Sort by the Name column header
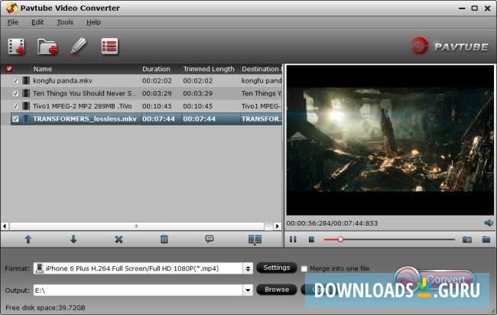Viewport: 497px width, 315px height. pos(43,69)
